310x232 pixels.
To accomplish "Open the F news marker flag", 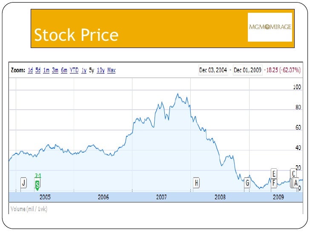I will 274,183.
